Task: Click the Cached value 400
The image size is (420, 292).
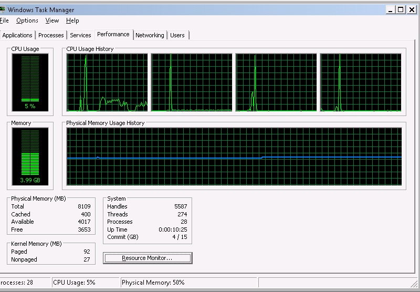Action: 86,214
